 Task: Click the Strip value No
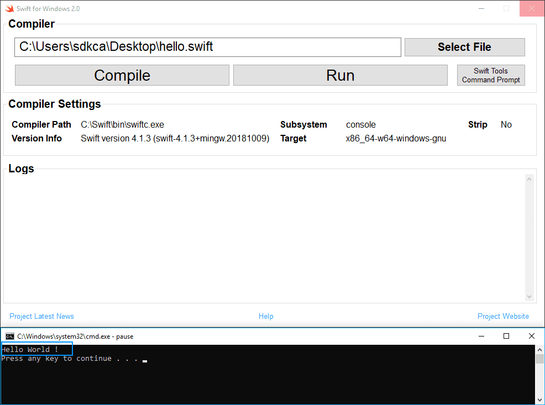tap(506, 125)
